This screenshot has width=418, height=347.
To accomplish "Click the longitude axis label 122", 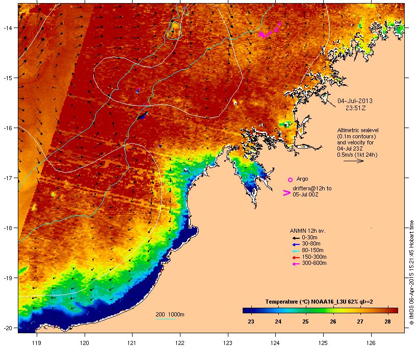I will pyautogui.click(x=180, y=343).
